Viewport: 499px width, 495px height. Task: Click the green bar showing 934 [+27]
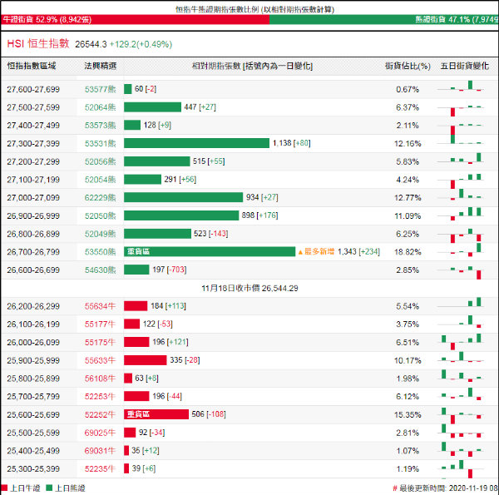(183, 197)
